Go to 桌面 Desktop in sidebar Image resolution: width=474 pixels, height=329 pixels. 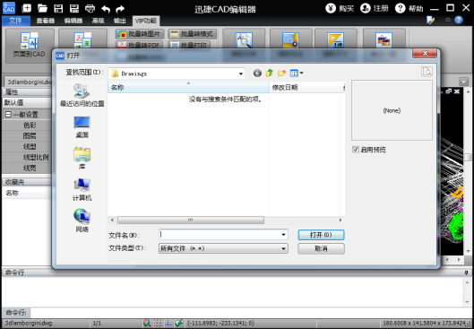click(x=82, y=127)
